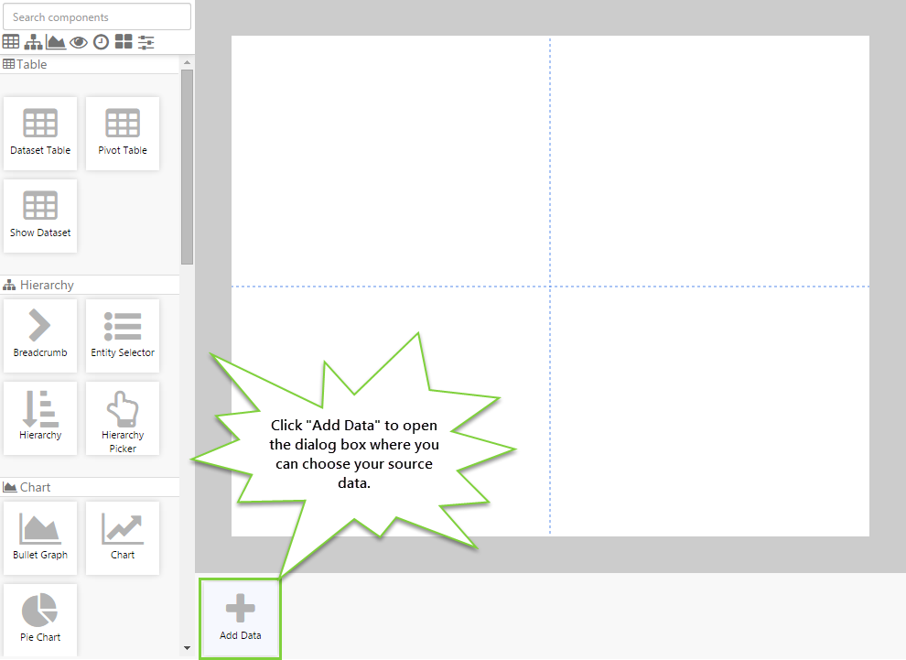Viewport: 906px width, 660px height.
Task: Pick the Breadcrumb component
Action: [40, 336]
